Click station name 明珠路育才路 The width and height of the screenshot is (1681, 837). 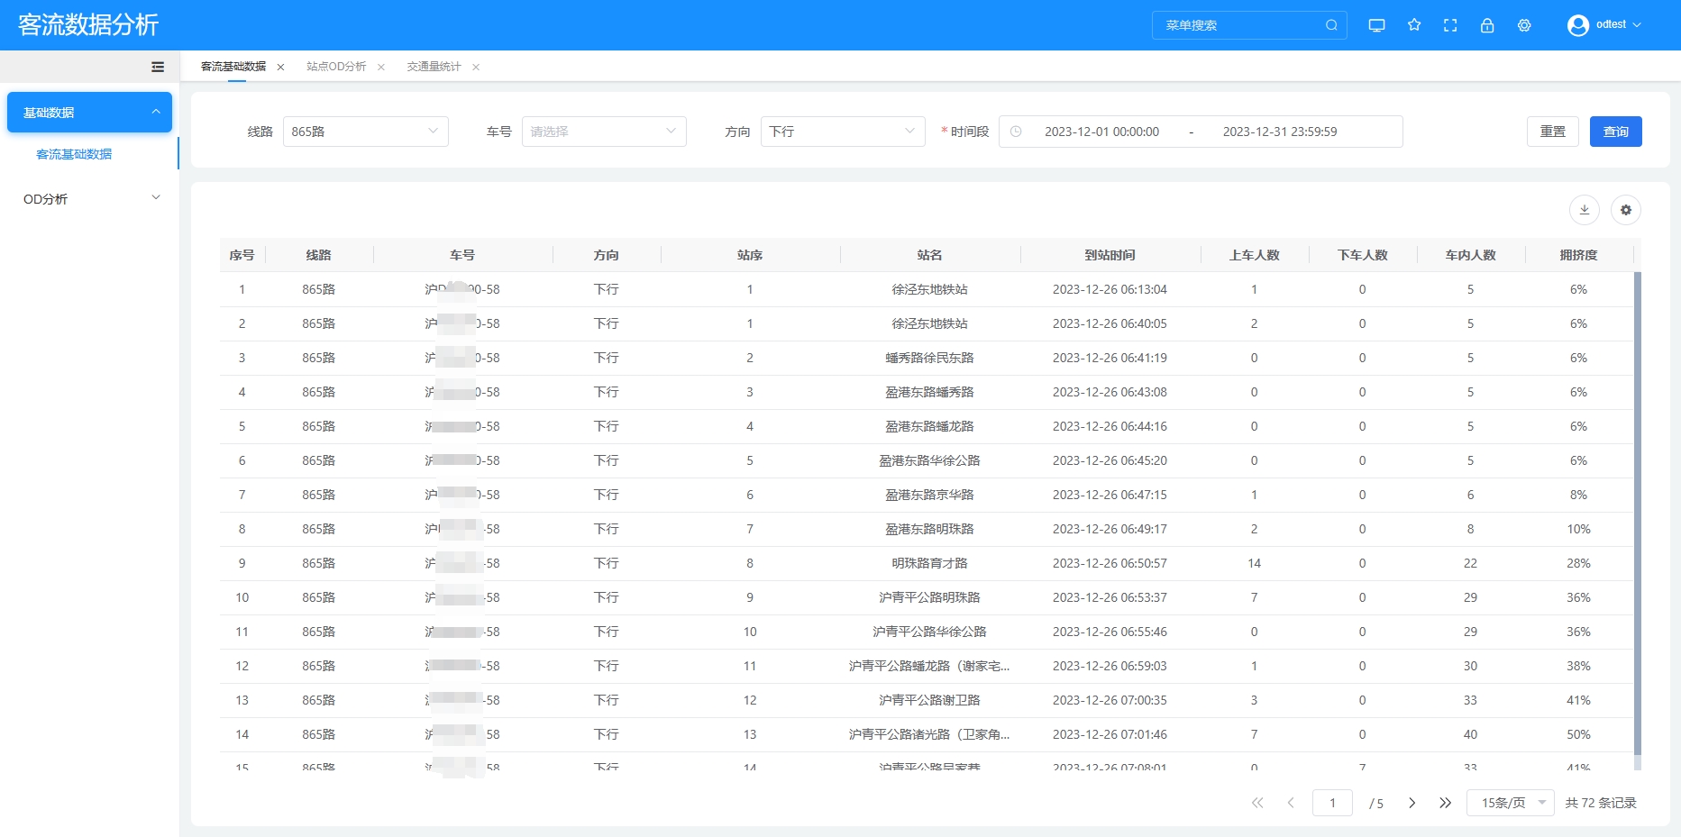tap(929, 563)
